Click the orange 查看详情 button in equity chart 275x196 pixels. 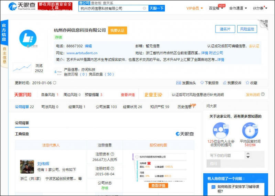pyautogui.click(x=158, y=185)
